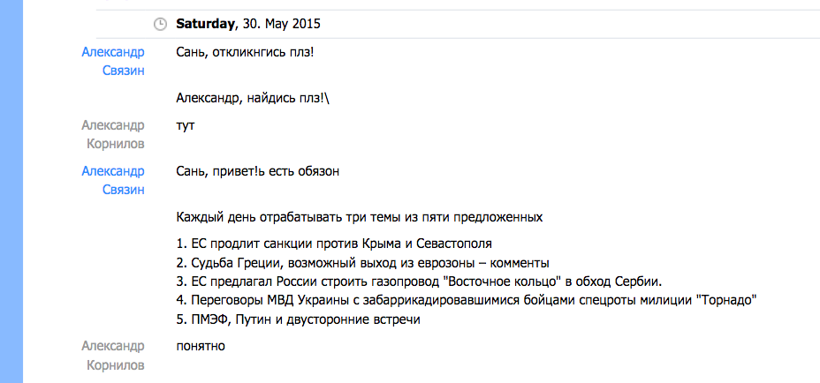Image resolution: width=820 pixels, height=383 pixels.
Task: Click list item 3 about "Восточное кольцо" pipeline
Action: (419, 282)
